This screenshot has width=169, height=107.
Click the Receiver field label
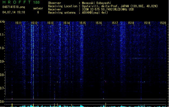pyautogui.click(x=55, y=9)
